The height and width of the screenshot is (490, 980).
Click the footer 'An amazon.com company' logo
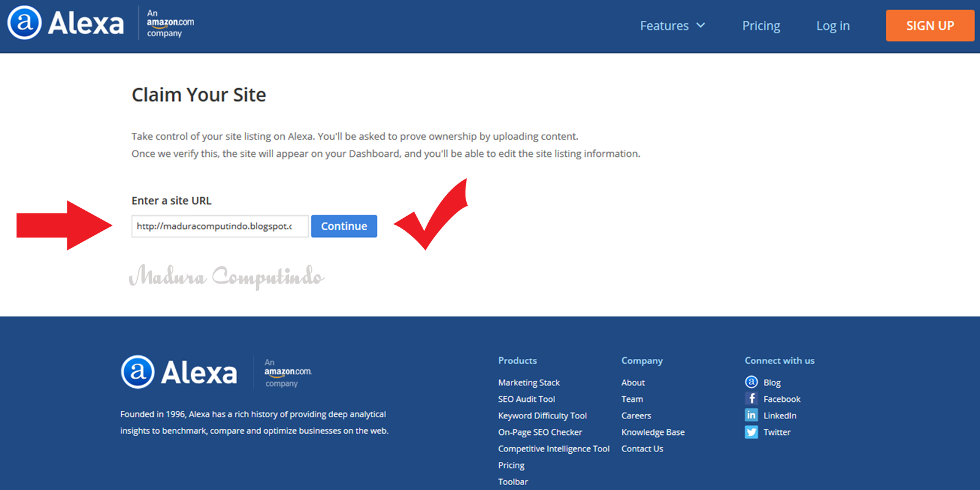288,372
